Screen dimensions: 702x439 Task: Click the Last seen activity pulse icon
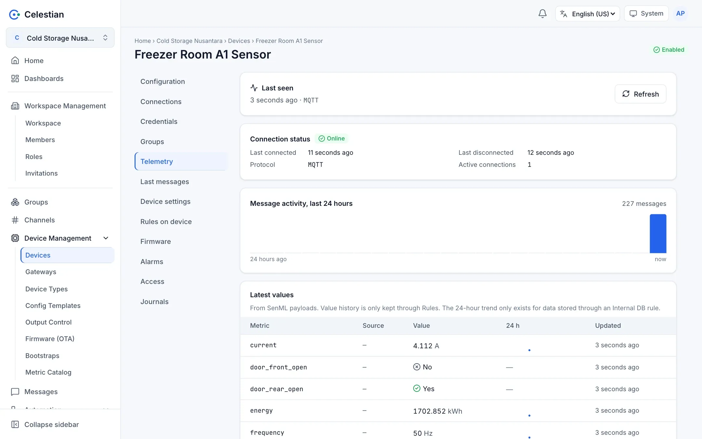click(x=254, y=88)
